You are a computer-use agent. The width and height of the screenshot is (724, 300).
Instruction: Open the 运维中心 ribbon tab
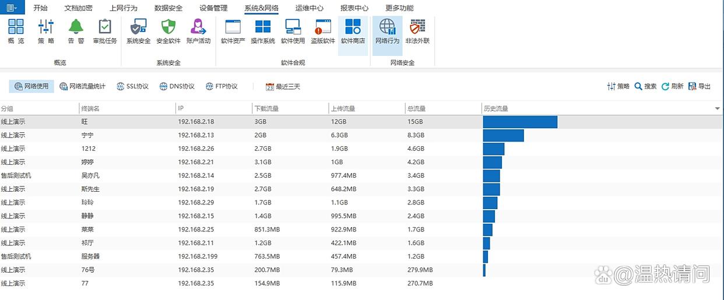(310, 8)
